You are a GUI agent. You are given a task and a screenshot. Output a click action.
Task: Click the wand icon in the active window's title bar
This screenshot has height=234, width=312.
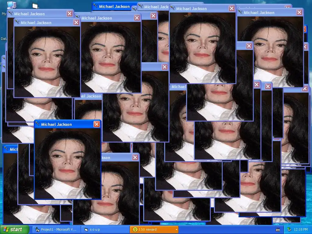(x=37, y=124)
